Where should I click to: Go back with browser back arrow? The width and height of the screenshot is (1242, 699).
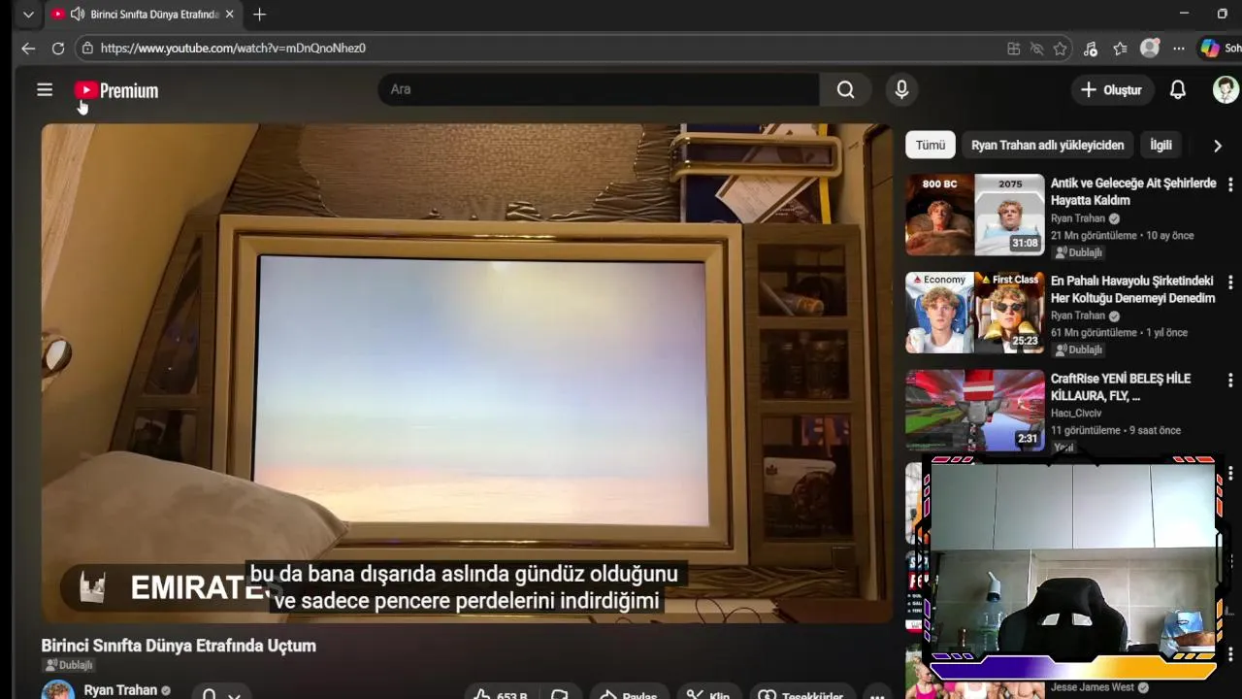[x=28, y=48]
